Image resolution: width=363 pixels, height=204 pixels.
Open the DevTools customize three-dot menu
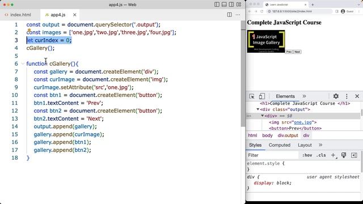point(347,96)
